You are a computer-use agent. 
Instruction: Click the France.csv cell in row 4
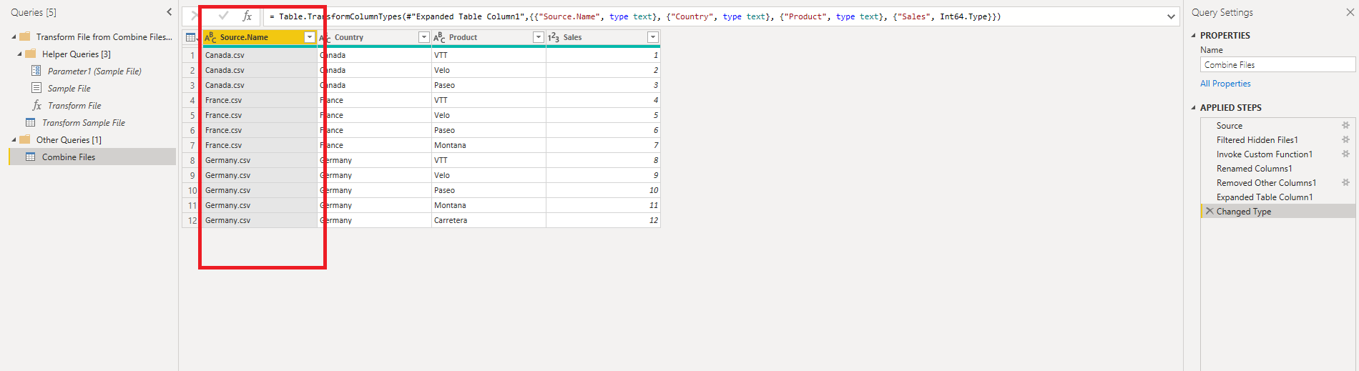click(260, 100)
